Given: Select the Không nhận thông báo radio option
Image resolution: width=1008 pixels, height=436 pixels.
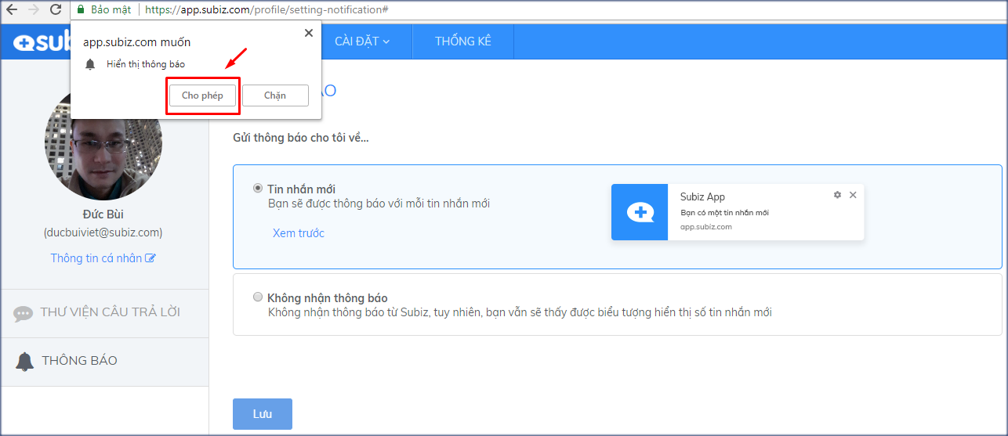Looking at the screenshot, I should click(258, 297).
